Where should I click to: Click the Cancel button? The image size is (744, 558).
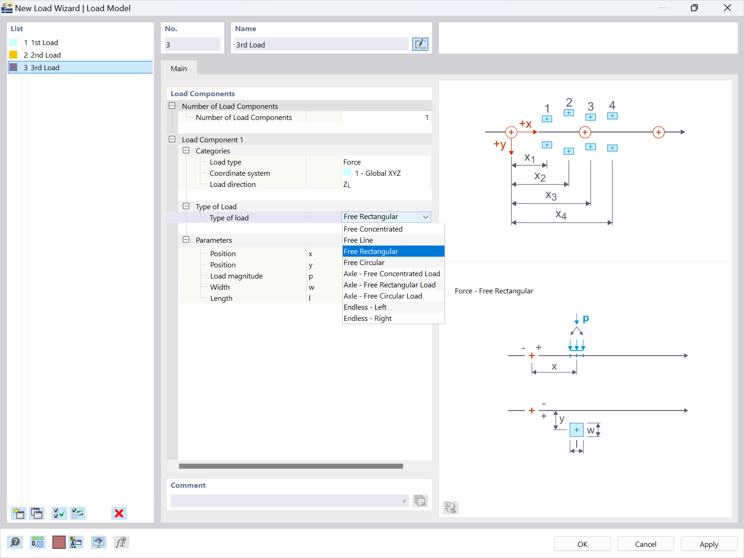tap(645, 544)
